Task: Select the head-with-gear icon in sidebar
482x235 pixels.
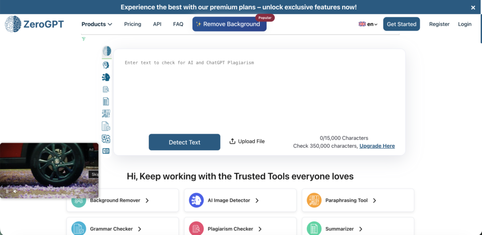Action: coord(106,65)
